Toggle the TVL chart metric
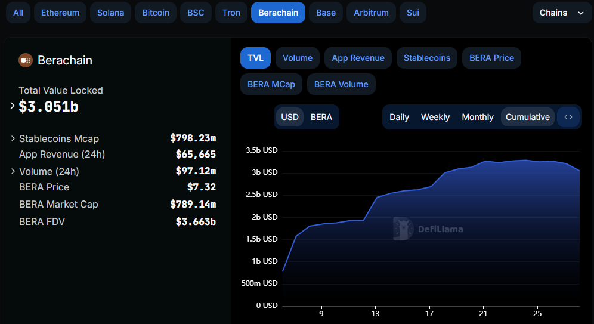This screenshot has width=594, height=324. (x=255, y=58)
